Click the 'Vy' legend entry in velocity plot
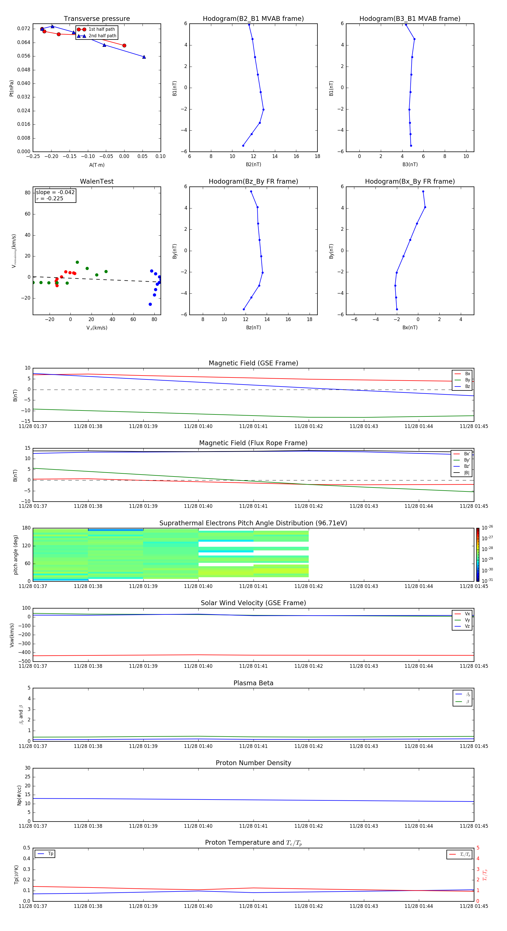 point(462,620)
